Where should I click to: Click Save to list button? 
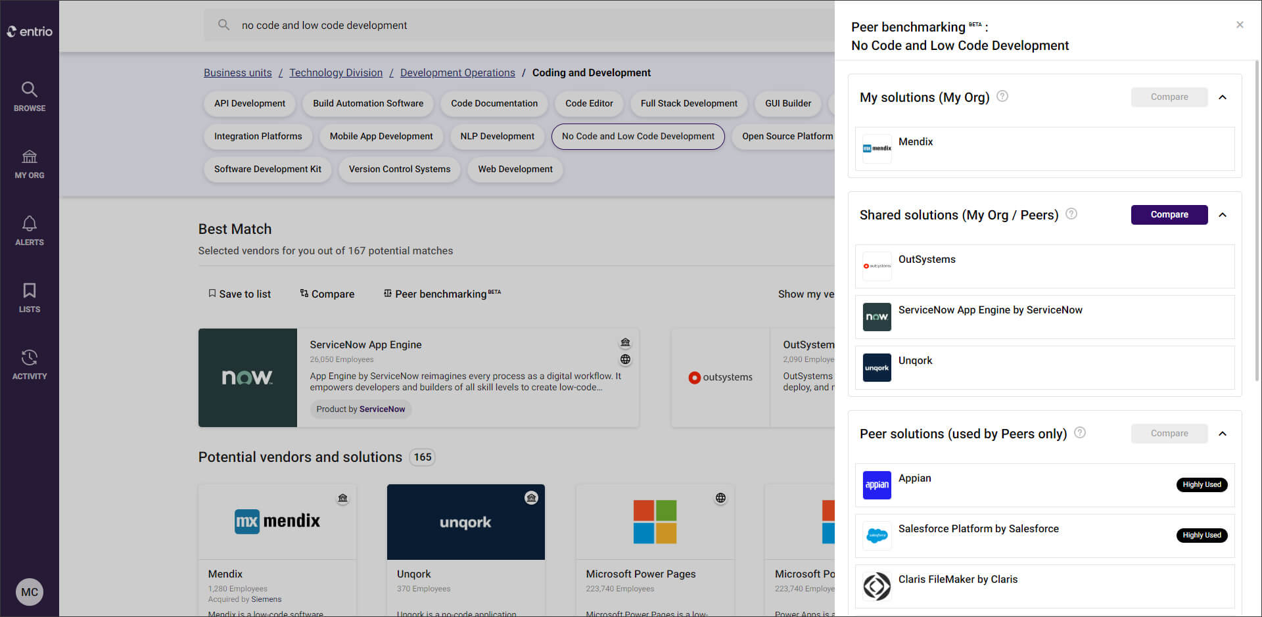pos(239,294)
